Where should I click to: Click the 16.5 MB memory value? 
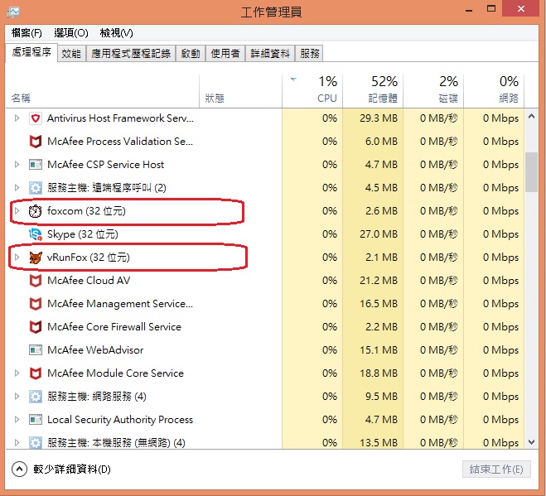[379, 304]
